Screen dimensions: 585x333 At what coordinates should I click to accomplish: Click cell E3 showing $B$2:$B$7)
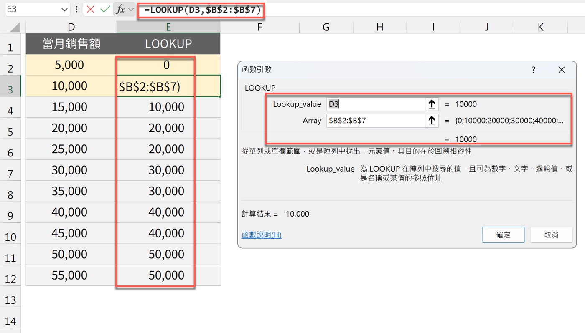(168, 86)
